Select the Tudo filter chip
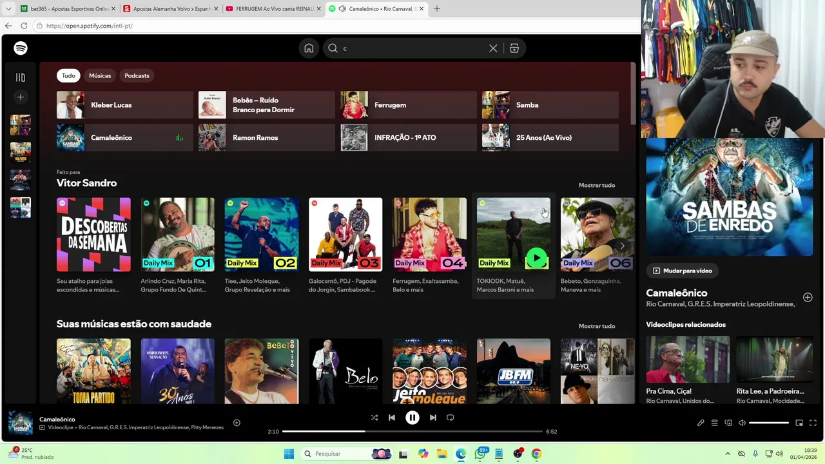 (x=68, y=75)
